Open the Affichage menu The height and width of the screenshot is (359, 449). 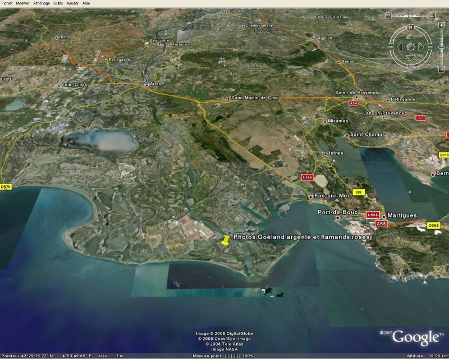(42, 3)
